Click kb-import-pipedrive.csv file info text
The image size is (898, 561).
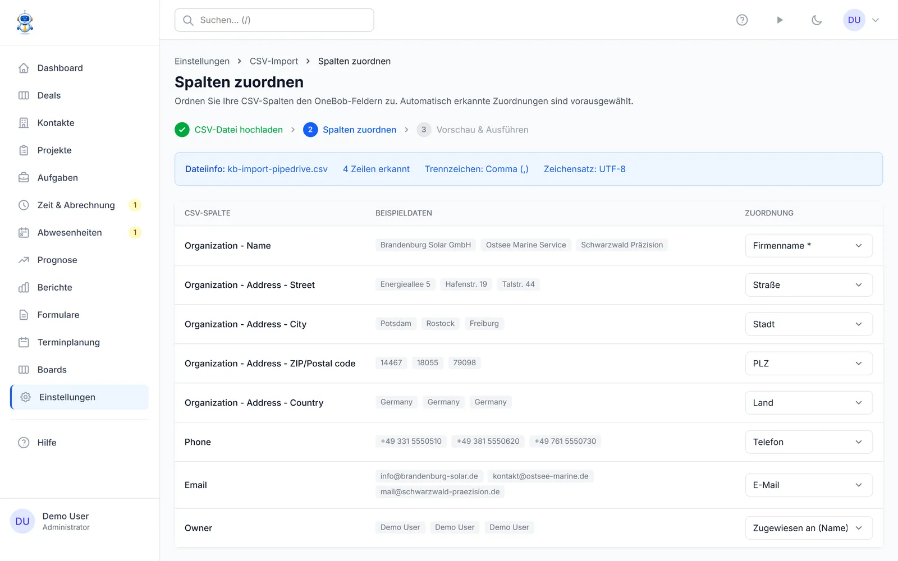(277, 169)
